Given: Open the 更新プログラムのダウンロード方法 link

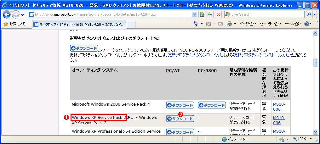Looking at the screenshot, I should (196, 55).
